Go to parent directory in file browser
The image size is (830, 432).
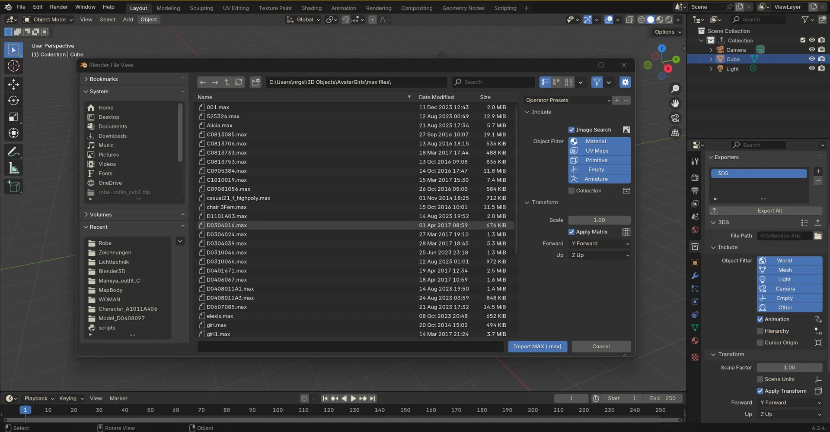click(x=227, y=82)
